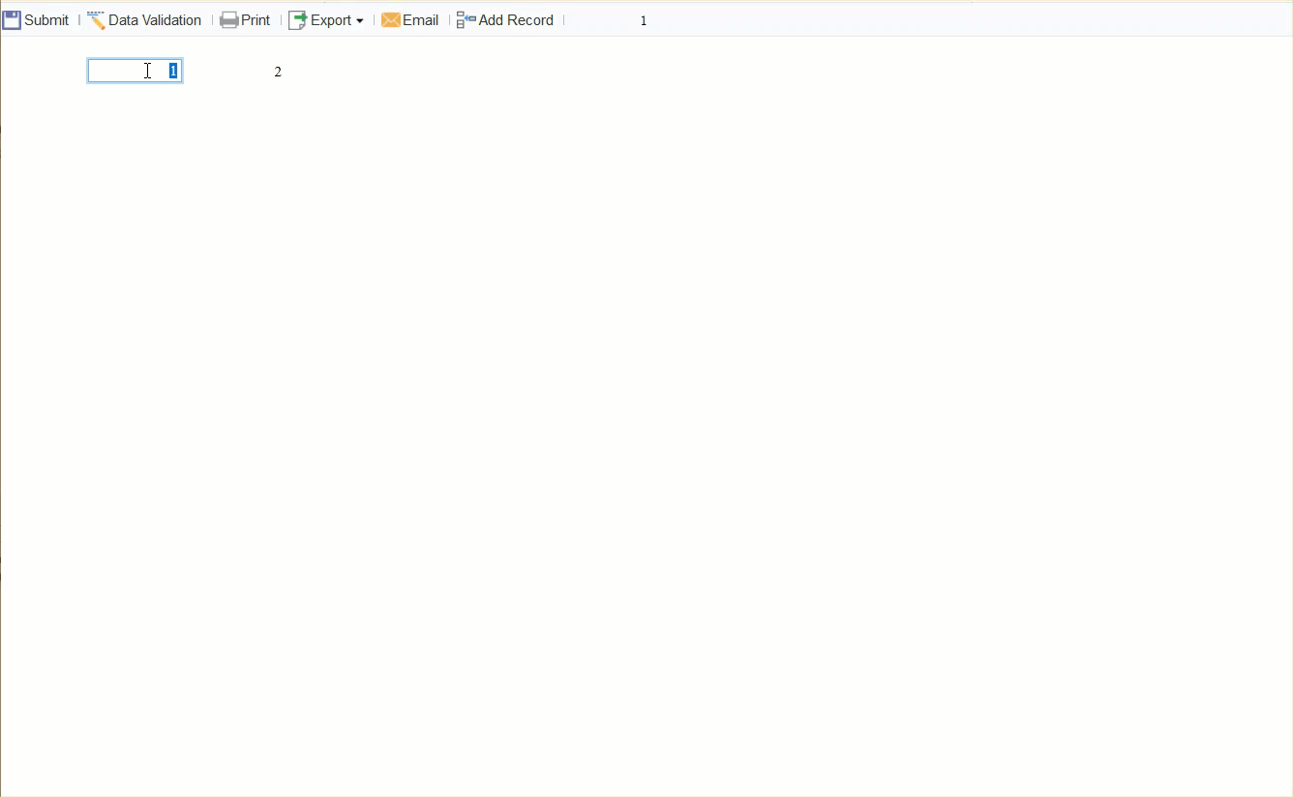The width and height of the screenshot is (1293, 797).
Task: Click the Print printer icon
Action: point(227,19)
